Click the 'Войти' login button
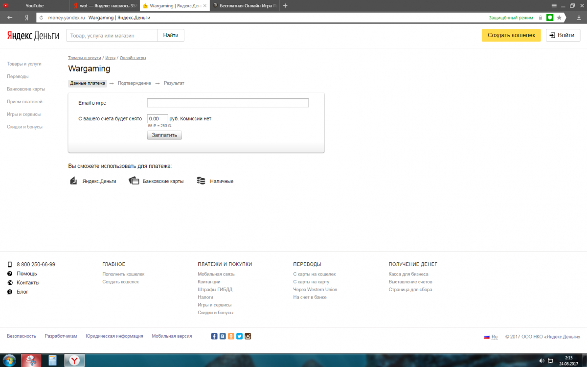Screen dimensions: 587x367 (563, 35)
